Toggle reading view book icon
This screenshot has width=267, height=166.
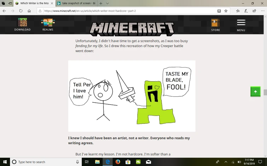219,11
